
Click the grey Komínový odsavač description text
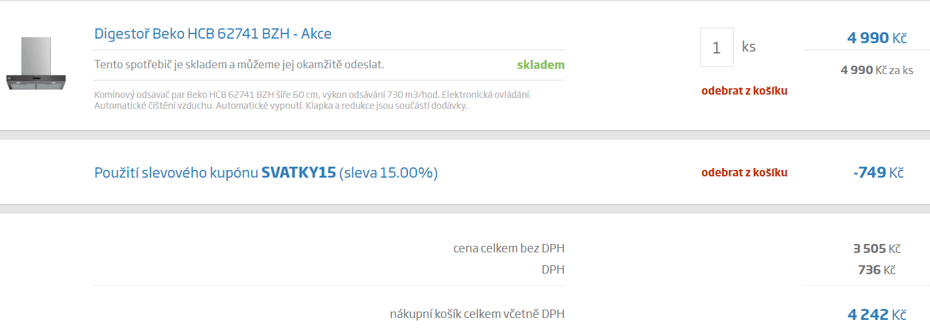tap(312, 100)
